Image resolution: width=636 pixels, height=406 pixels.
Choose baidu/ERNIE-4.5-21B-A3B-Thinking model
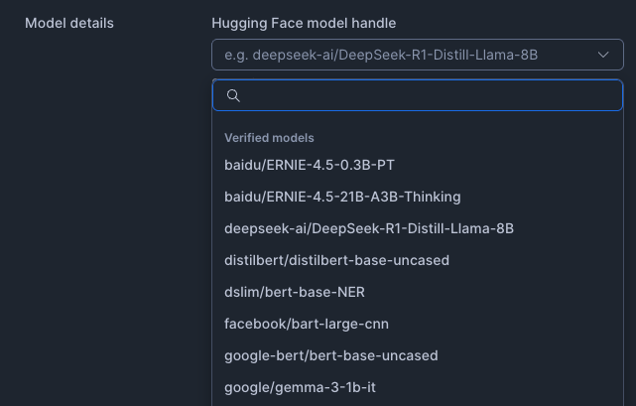(x=342, y=197)
